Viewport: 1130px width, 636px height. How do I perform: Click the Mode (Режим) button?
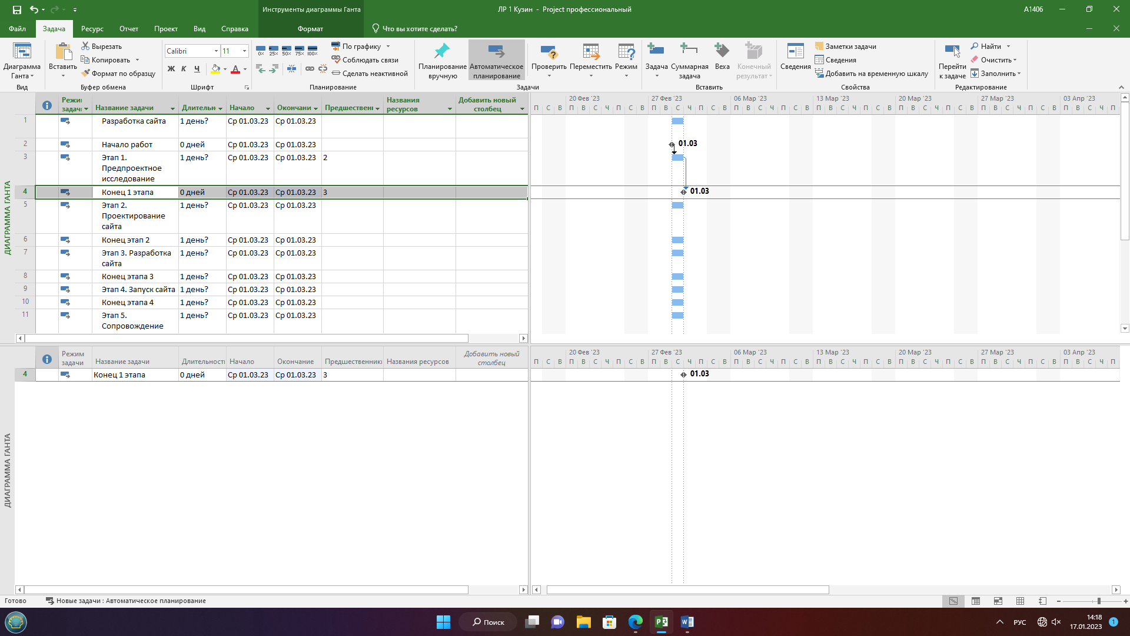pyautogui.click(x=626, y=61)
